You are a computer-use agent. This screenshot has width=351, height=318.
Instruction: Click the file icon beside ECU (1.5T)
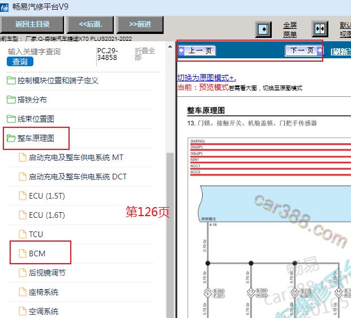click(x=23, y=196)
